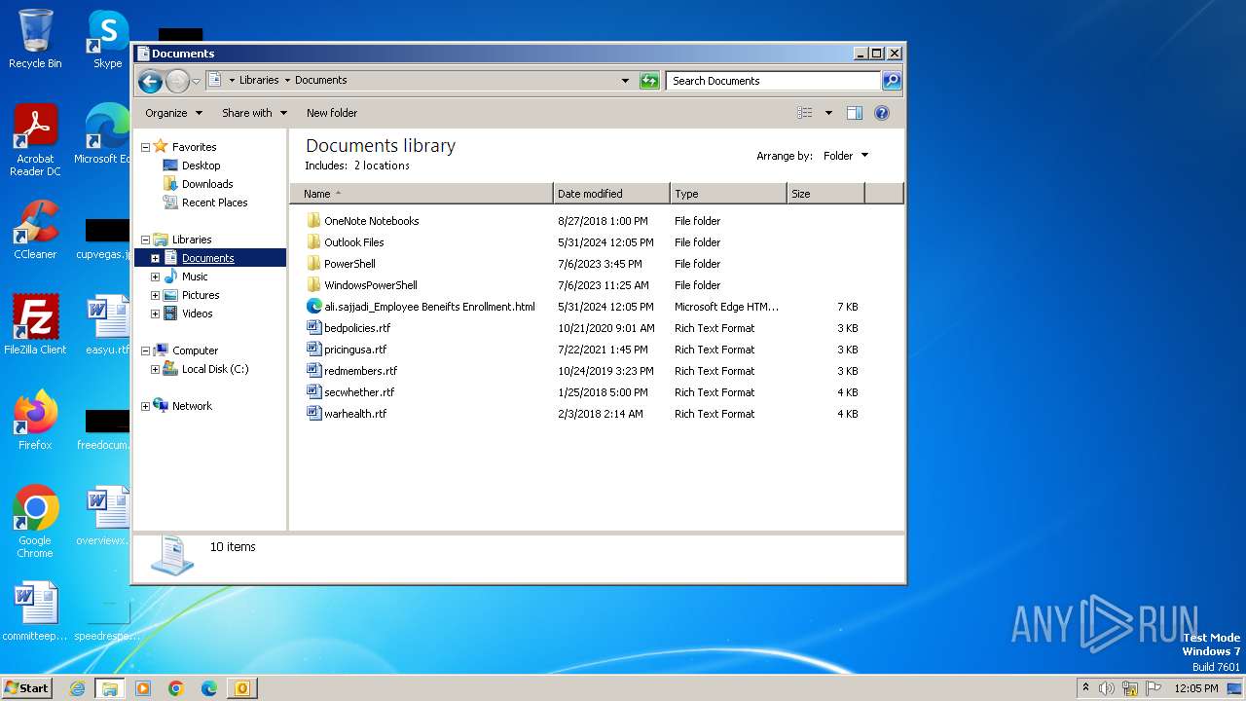Open Microsoft Edge from the taskbar

coord(208,688)
